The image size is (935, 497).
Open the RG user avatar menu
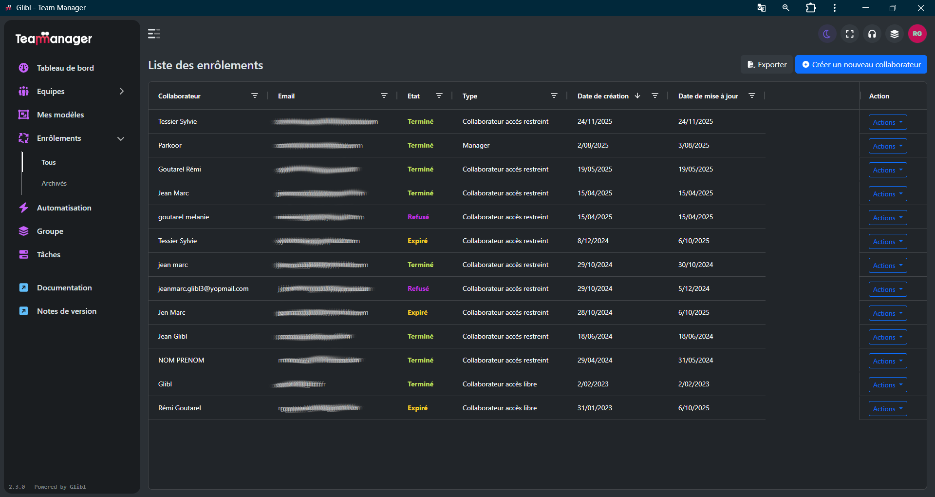[x=917, y=34]
